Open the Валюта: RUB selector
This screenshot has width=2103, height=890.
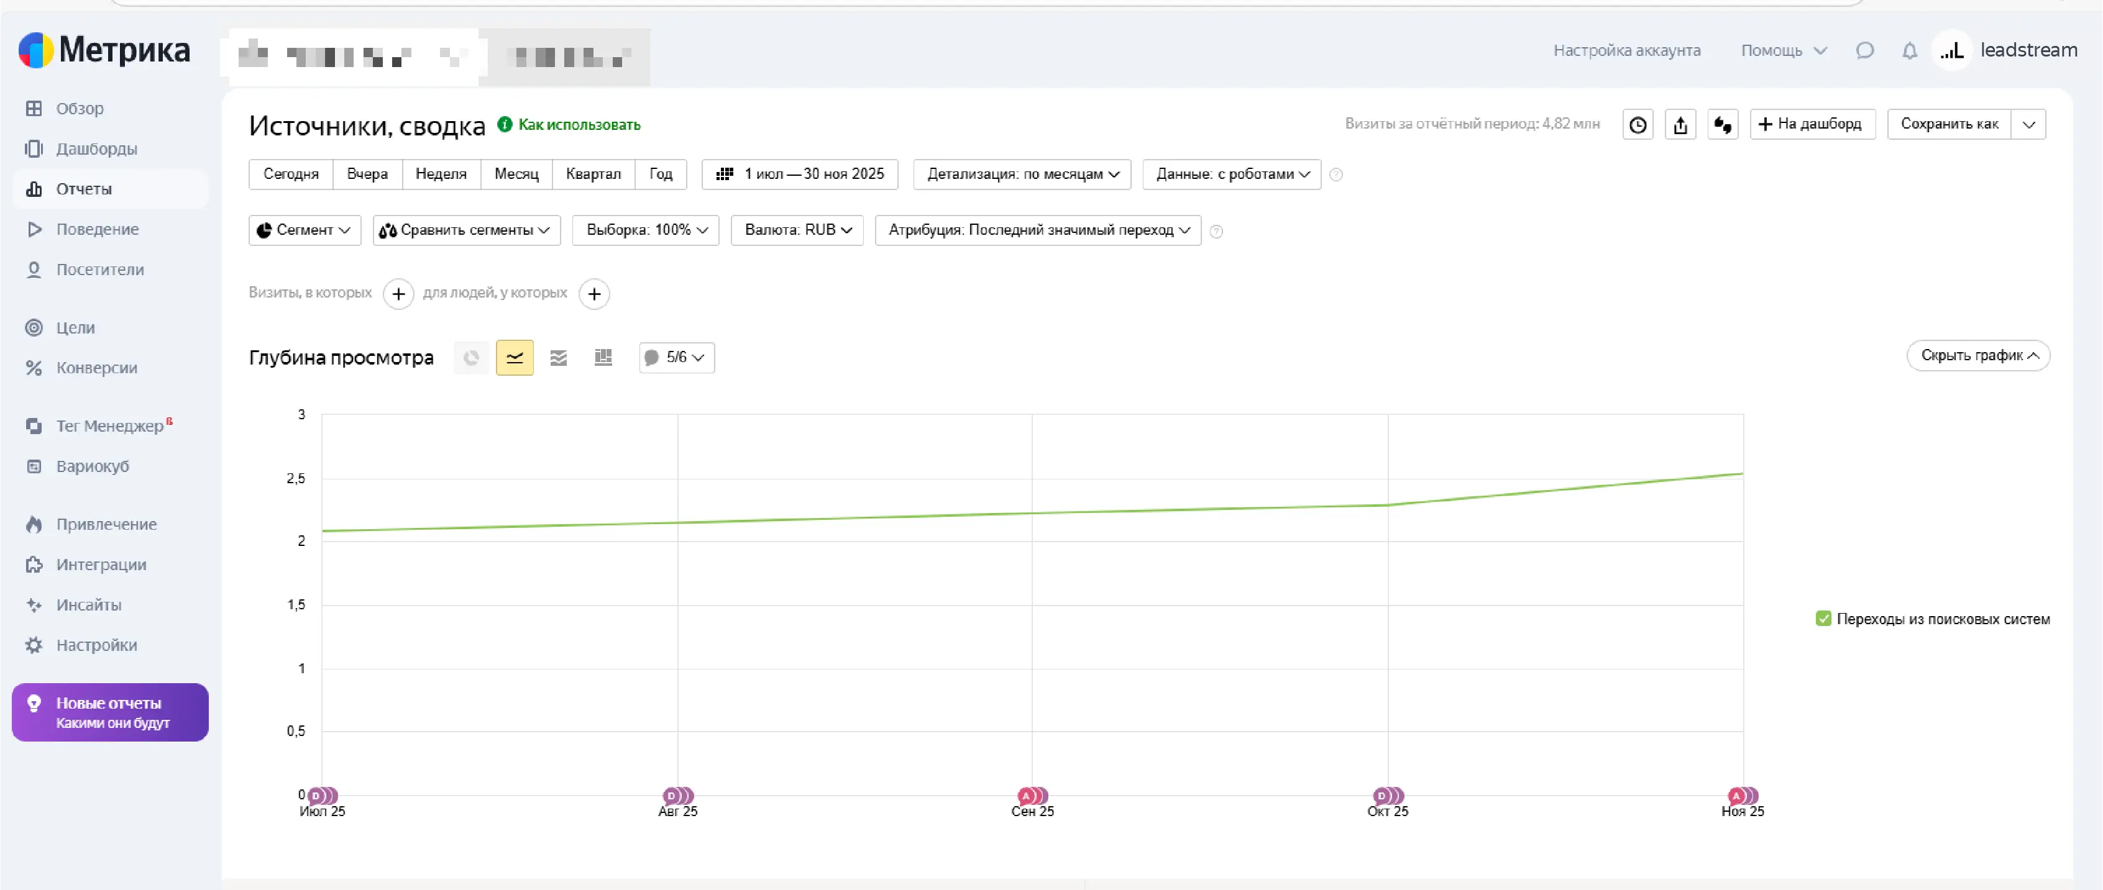[x=796, y=230]
